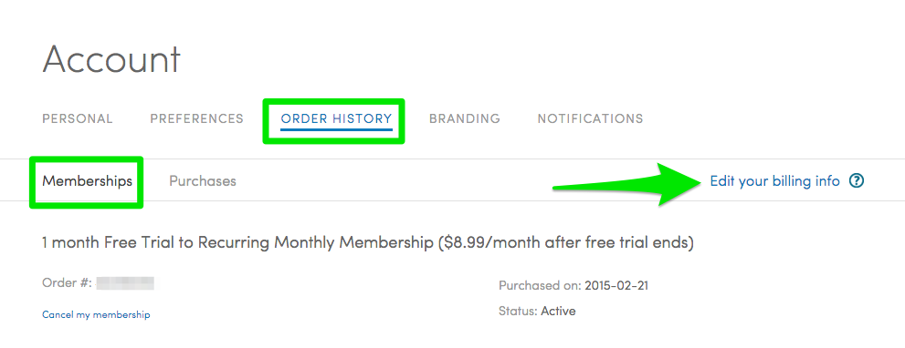The height and width of the screenshot is (348, 905).
Task: Open the Personal account tab
Action: [78, 118]
